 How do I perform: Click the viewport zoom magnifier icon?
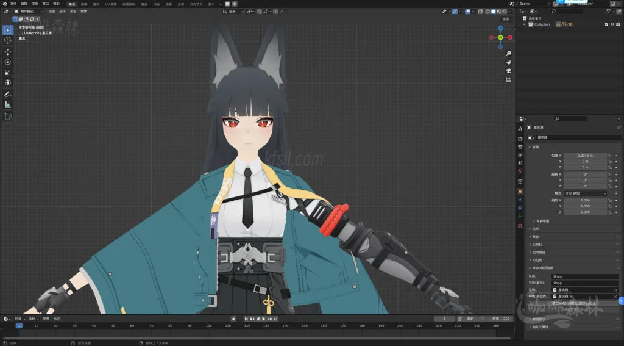click(x=509, y=54)
